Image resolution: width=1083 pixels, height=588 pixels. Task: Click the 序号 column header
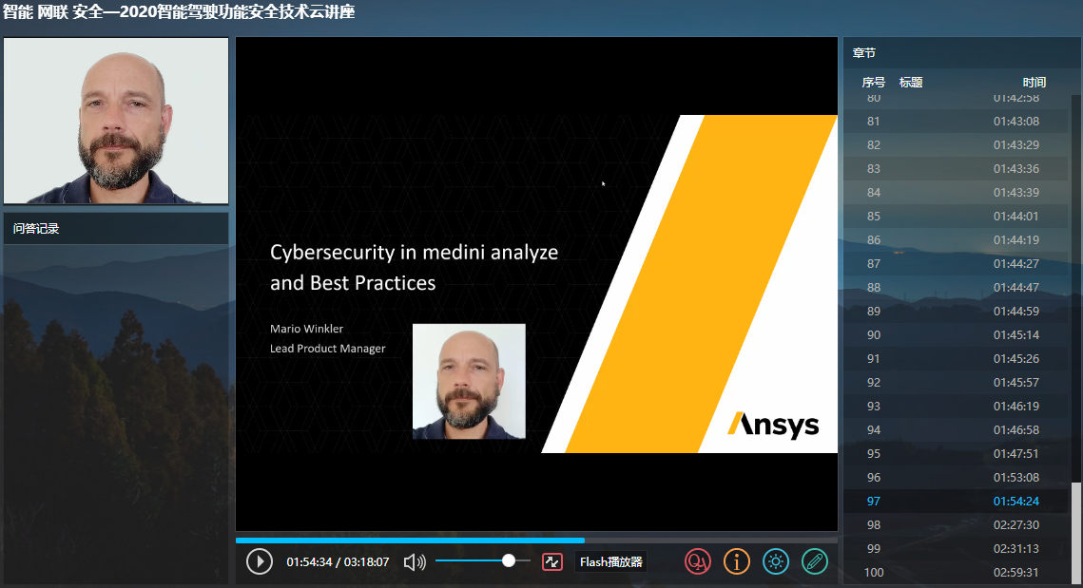873,82
